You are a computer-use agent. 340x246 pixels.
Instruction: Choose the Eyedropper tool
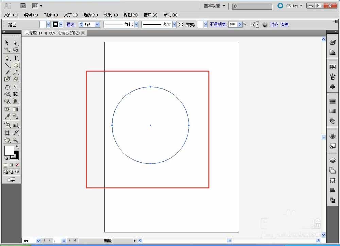7,117
